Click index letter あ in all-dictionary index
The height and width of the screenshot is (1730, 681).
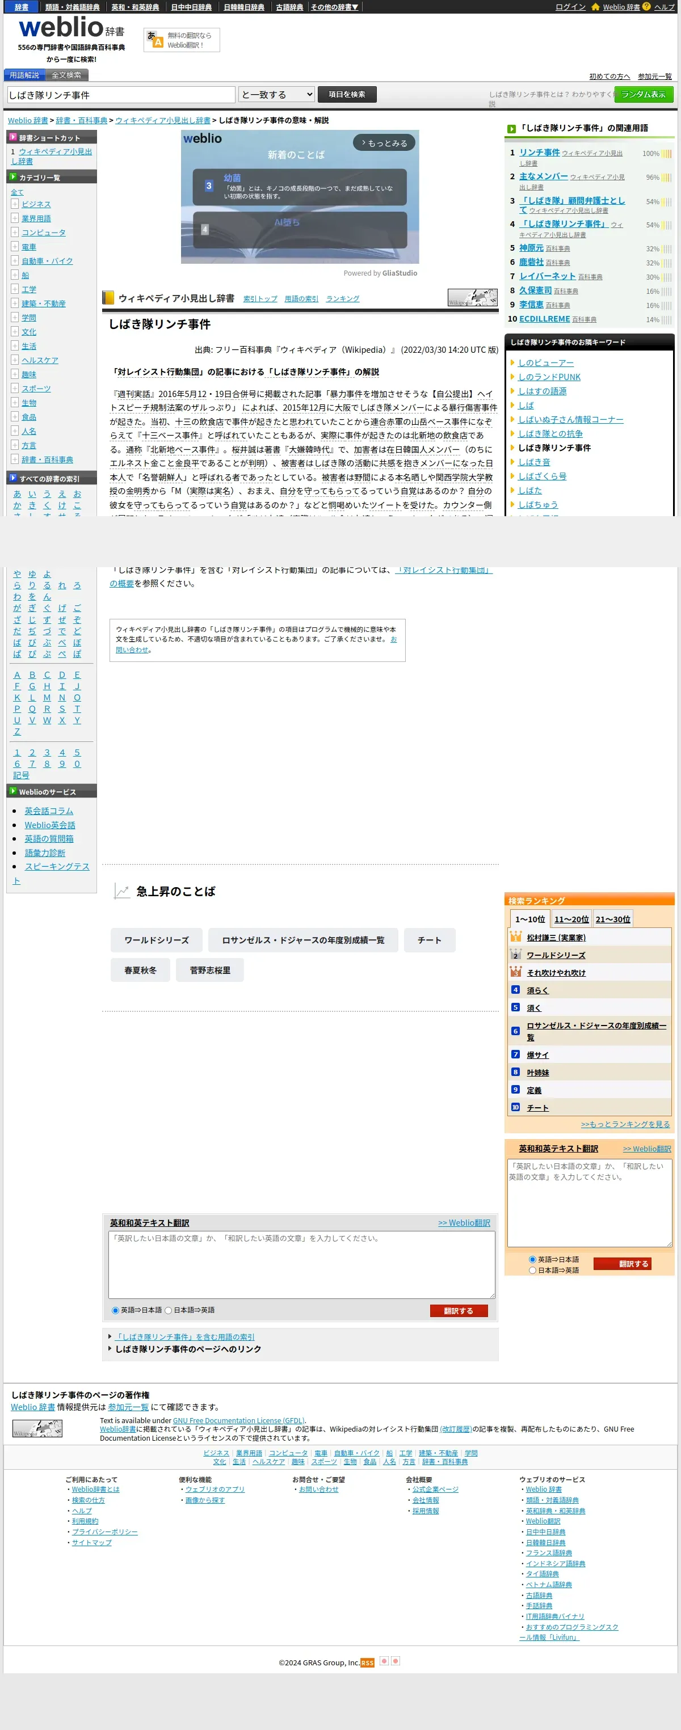coord(18,493)
